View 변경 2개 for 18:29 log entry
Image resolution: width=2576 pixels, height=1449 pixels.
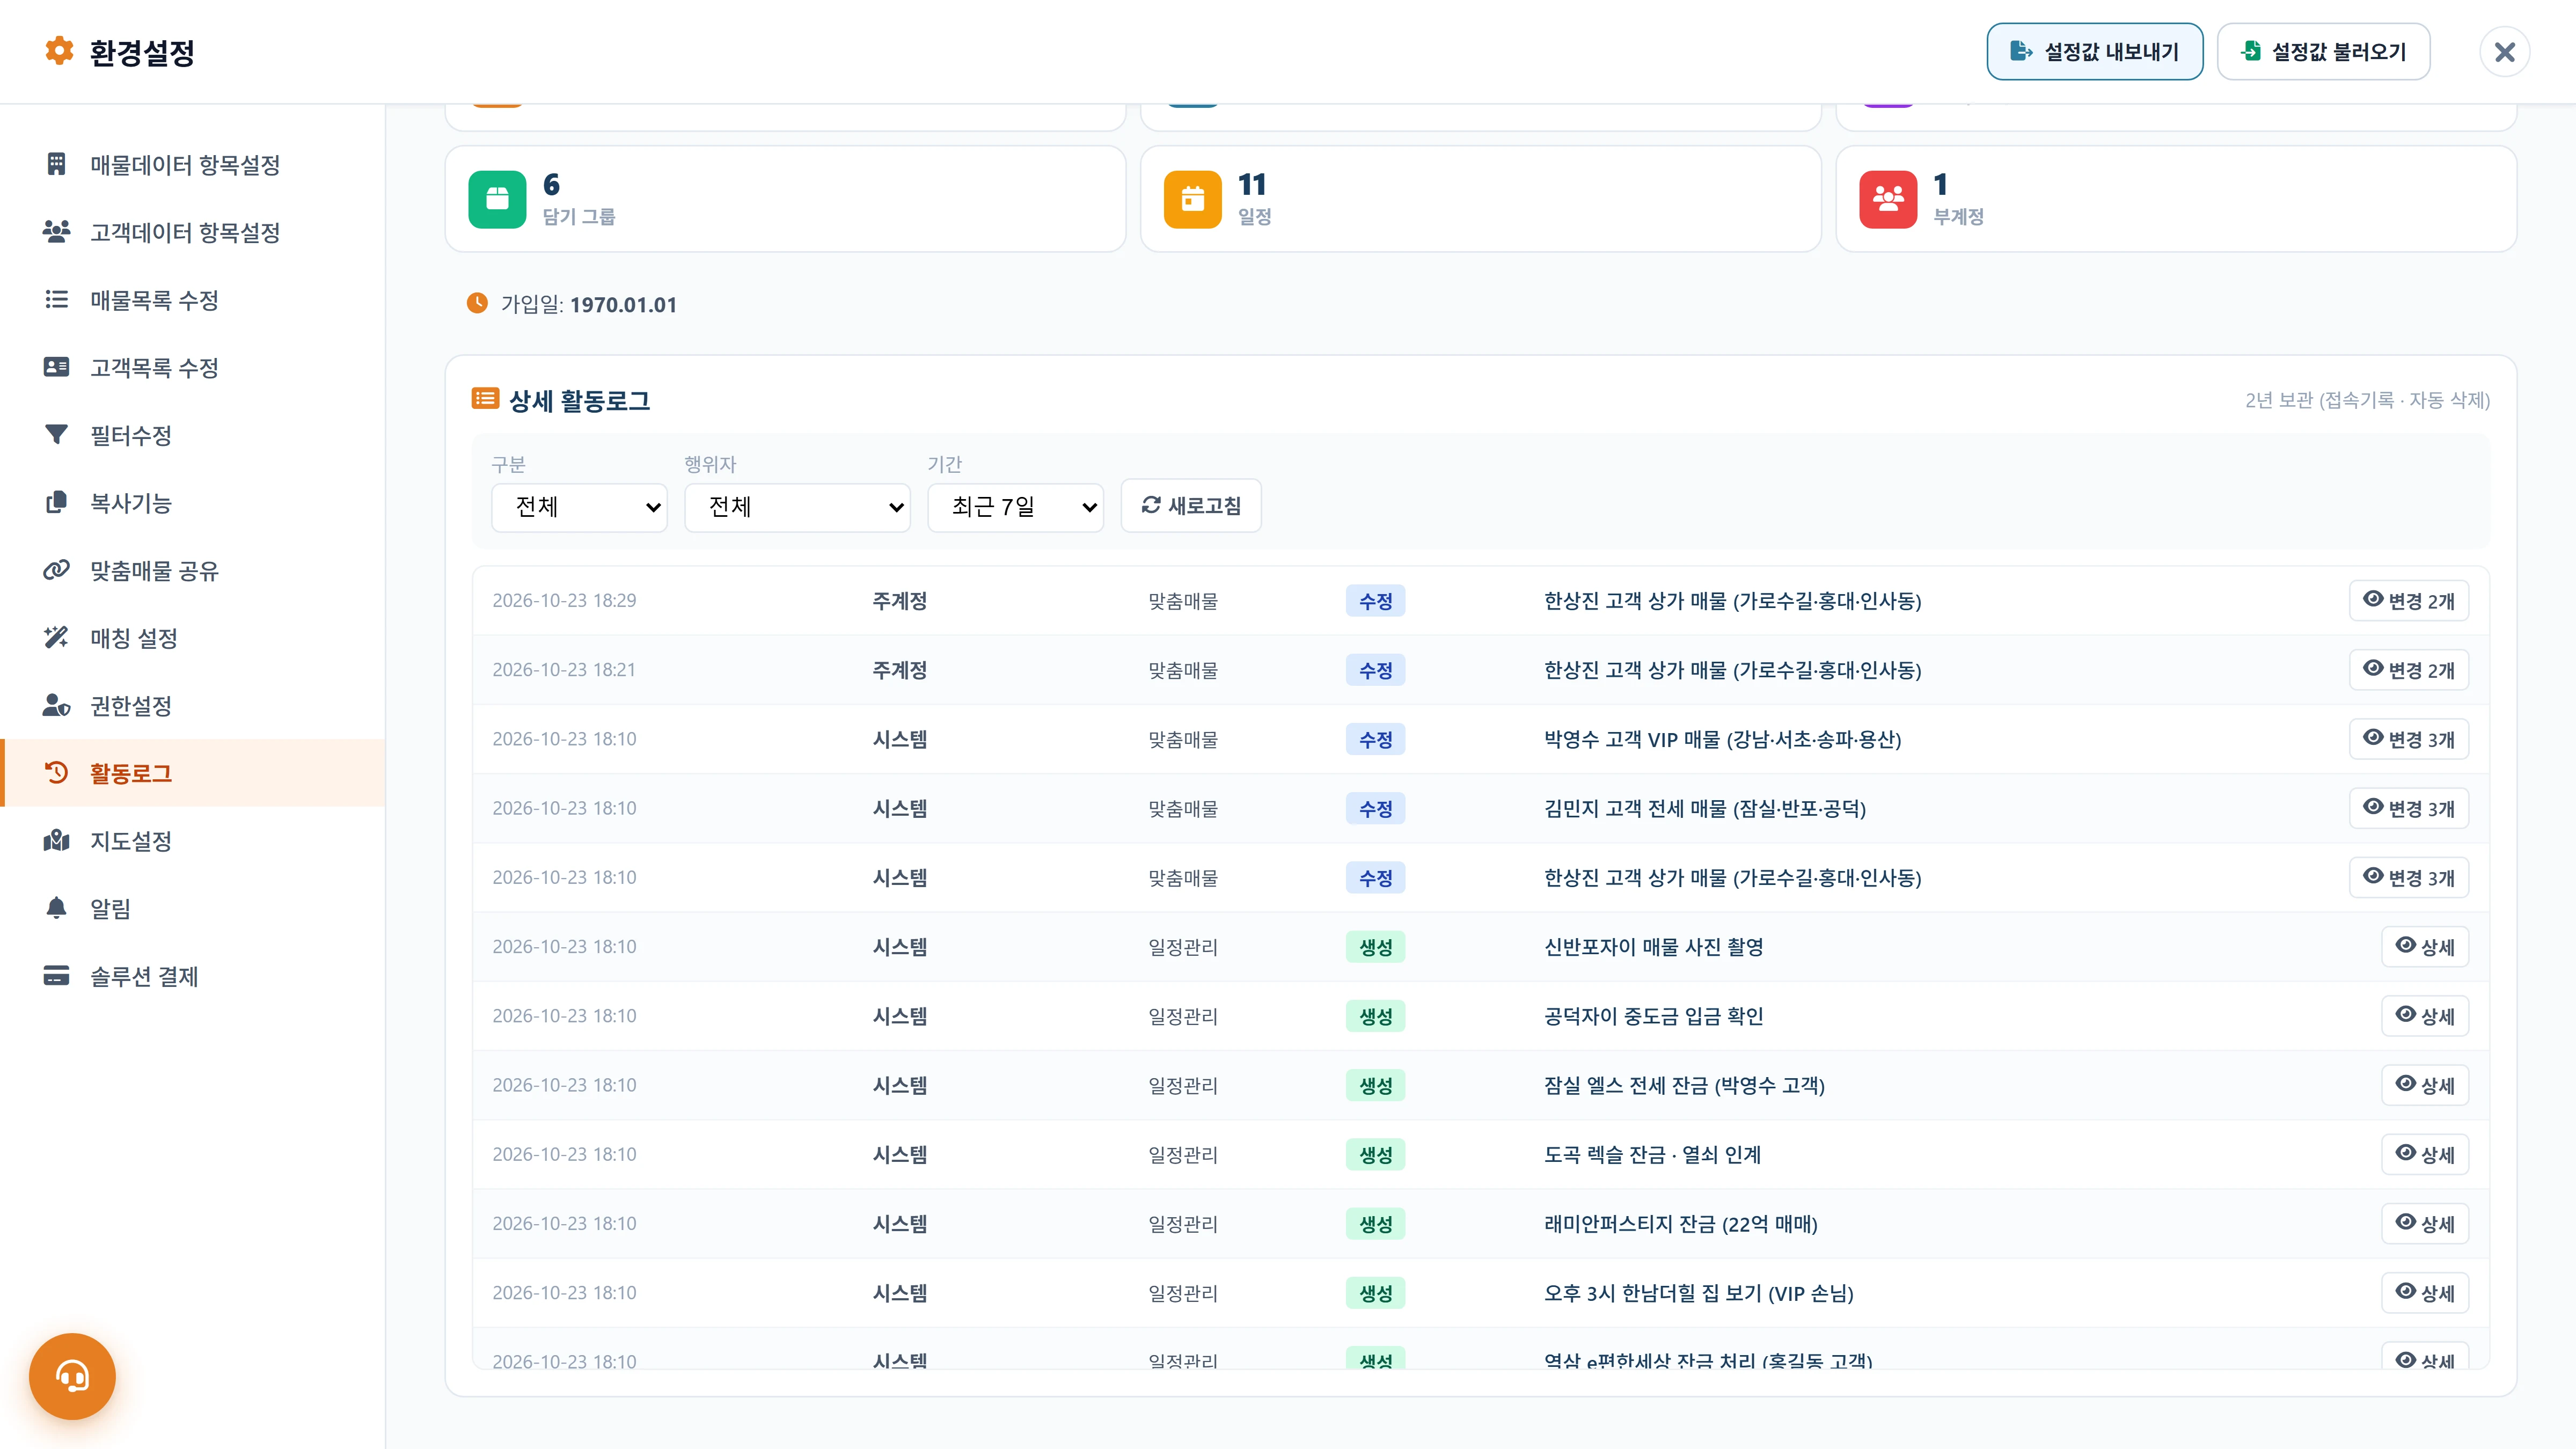coord(2408,600)
